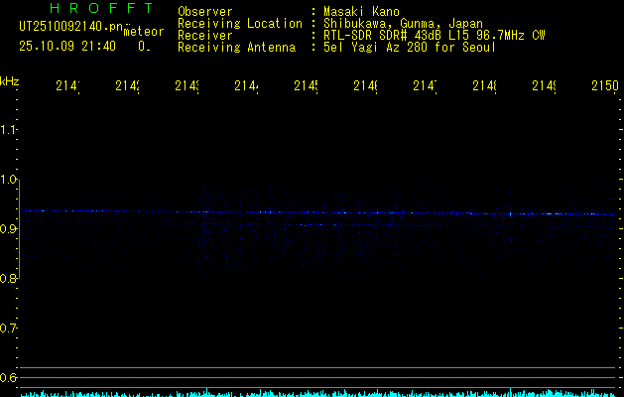Select the 1.0 kHz frequency tick
This screenshot has width=624, height=397.
point(9,180)
